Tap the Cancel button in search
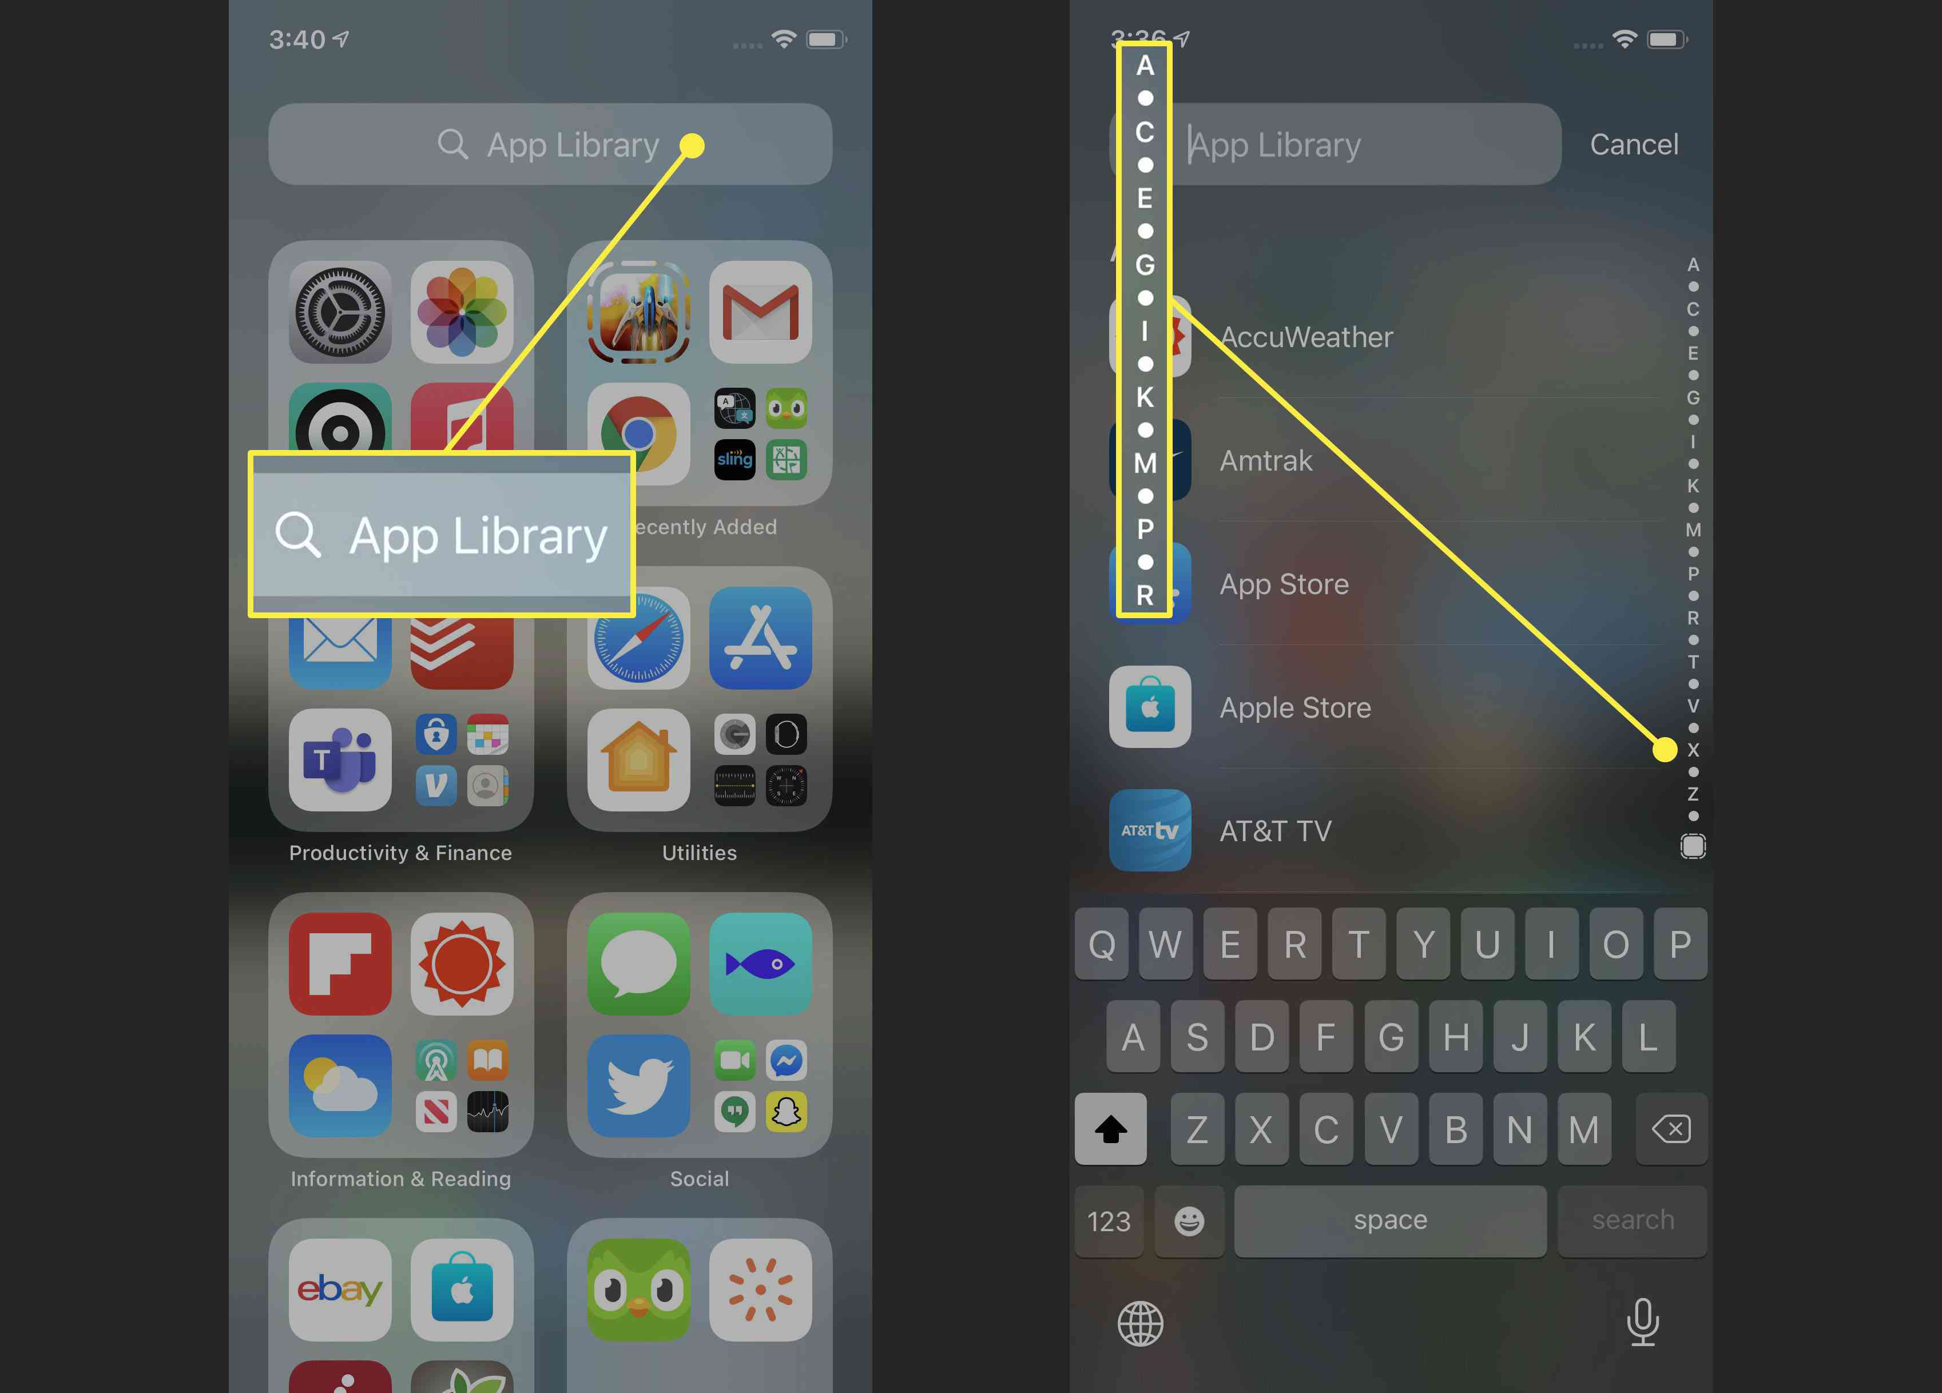The image size is (1942, 1393). coord(1633,142)
